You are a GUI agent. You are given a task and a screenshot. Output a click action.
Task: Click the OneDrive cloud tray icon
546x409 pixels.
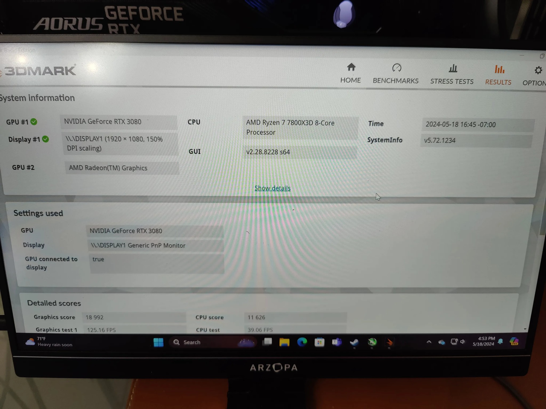(x=441, y=342)
